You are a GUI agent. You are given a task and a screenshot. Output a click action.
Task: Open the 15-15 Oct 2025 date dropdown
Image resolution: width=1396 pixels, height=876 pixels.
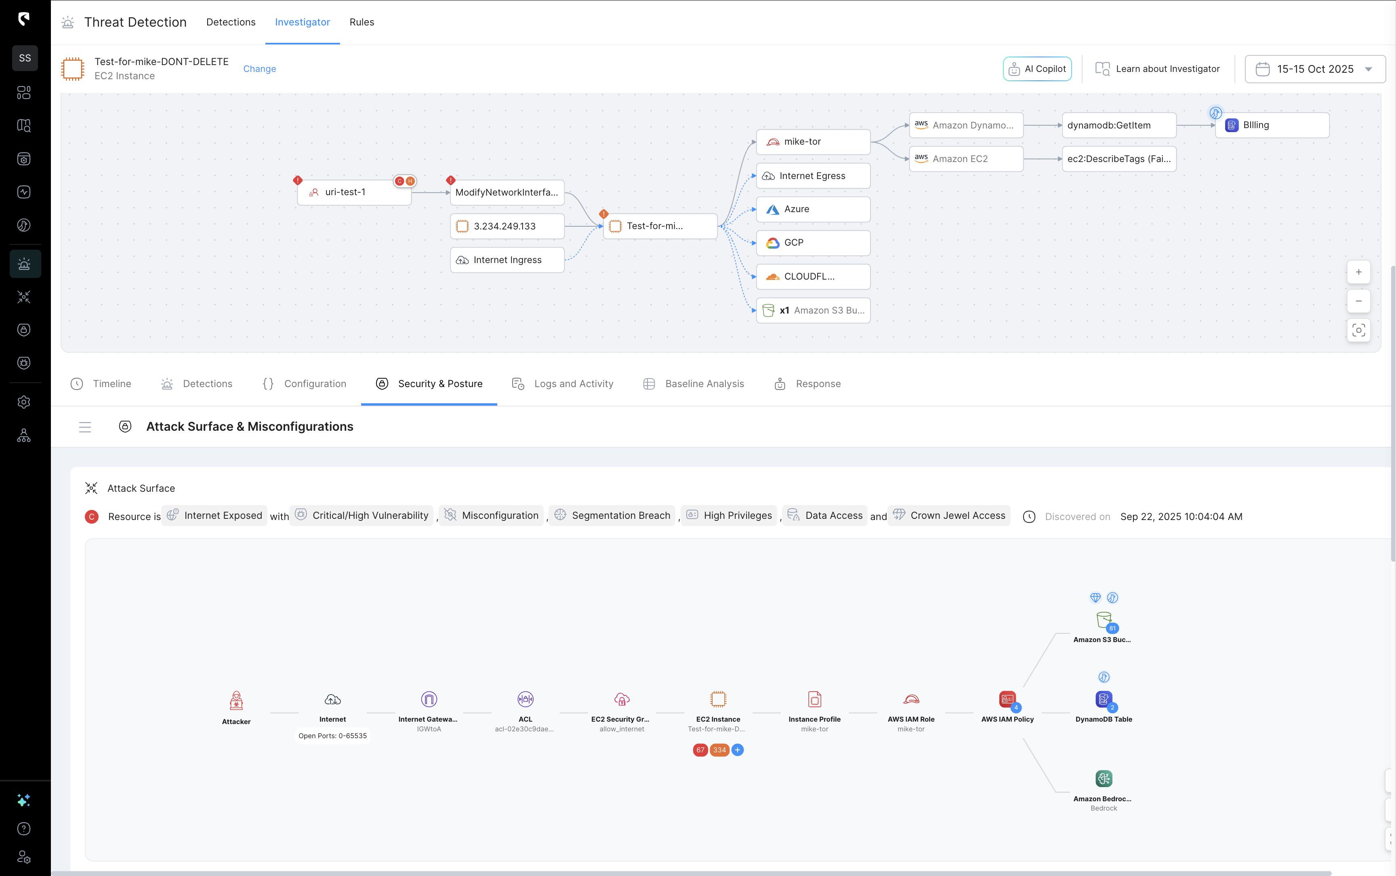click(1314, 69)
